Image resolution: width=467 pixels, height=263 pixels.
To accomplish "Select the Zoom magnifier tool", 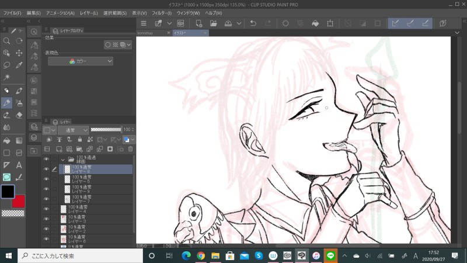I will pyautogui.click(x=6, y=41).
